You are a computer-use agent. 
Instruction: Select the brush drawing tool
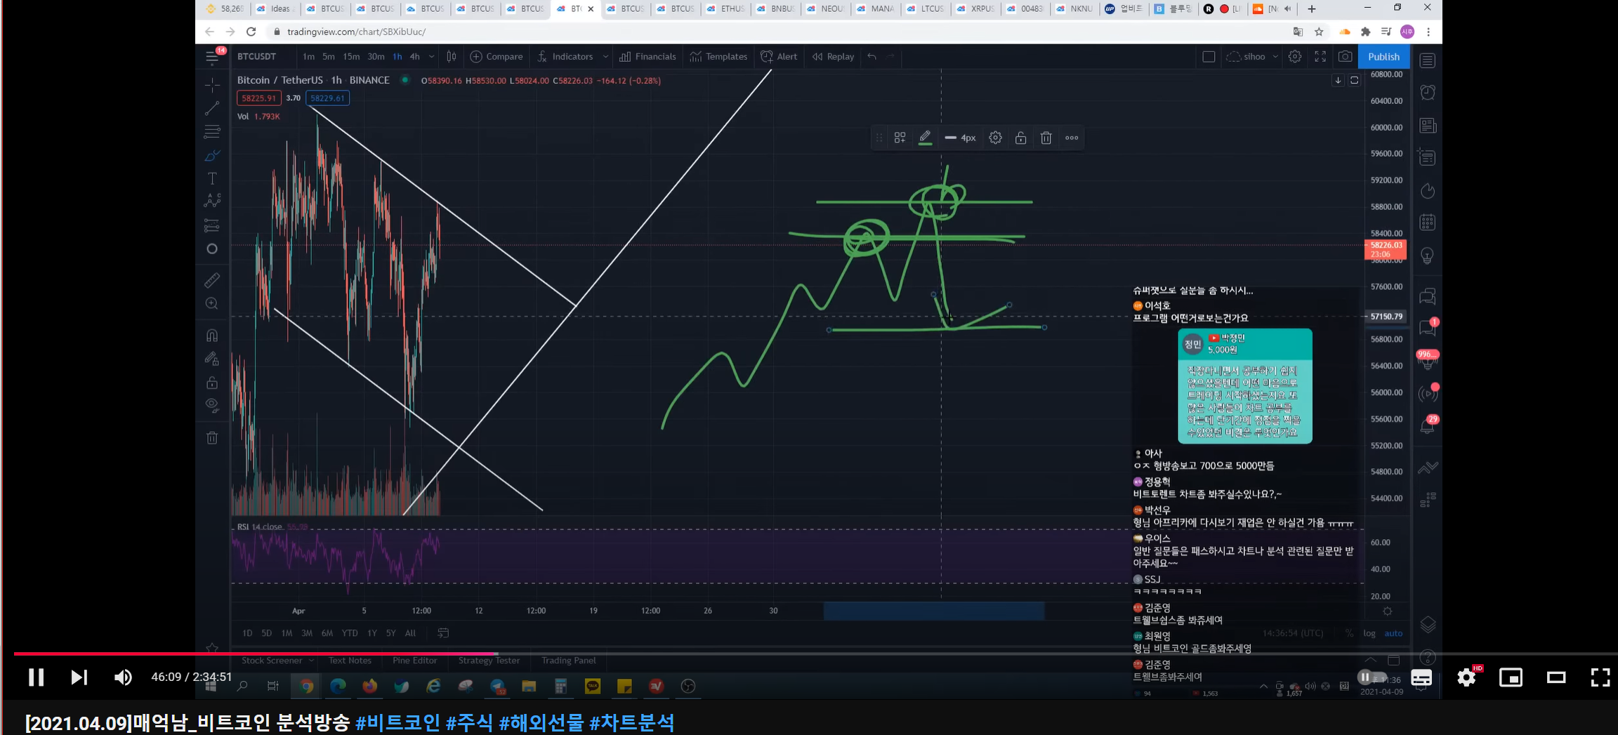[x=212, y=155]
